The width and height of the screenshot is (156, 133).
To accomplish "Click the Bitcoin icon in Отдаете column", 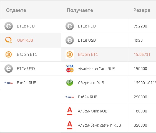I will tap(9, 54).
